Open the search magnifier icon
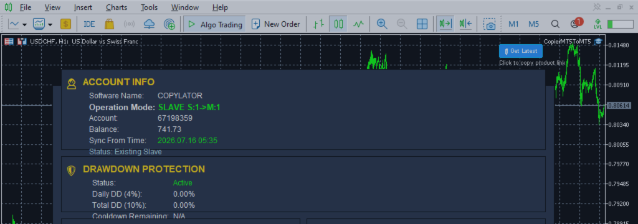The image size is (638, 224). [555, 24]
